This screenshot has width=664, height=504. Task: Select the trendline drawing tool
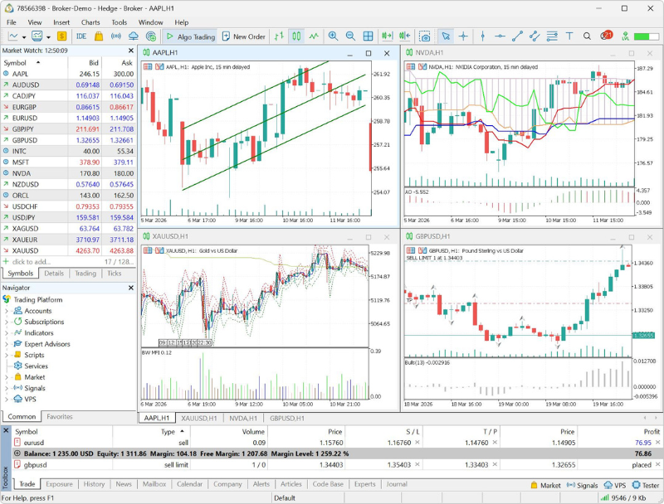[517, 36]
